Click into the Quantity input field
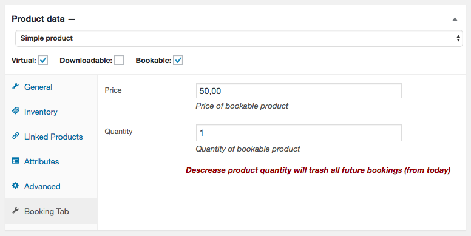 pyautogui.click(x=299, y=133)
